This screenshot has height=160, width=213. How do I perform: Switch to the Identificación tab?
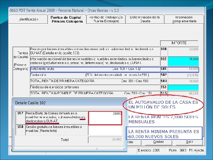(x=28, y=19)
